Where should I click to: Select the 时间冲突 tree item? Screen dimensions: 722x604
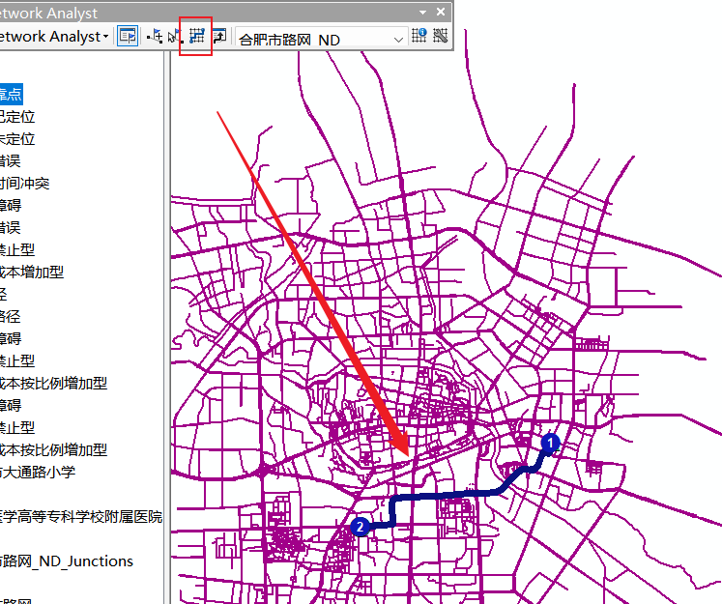tap(24, 184)
